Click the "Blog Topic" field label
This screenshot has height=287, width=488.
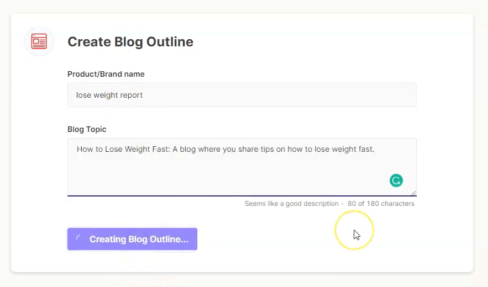click(87, 129)
